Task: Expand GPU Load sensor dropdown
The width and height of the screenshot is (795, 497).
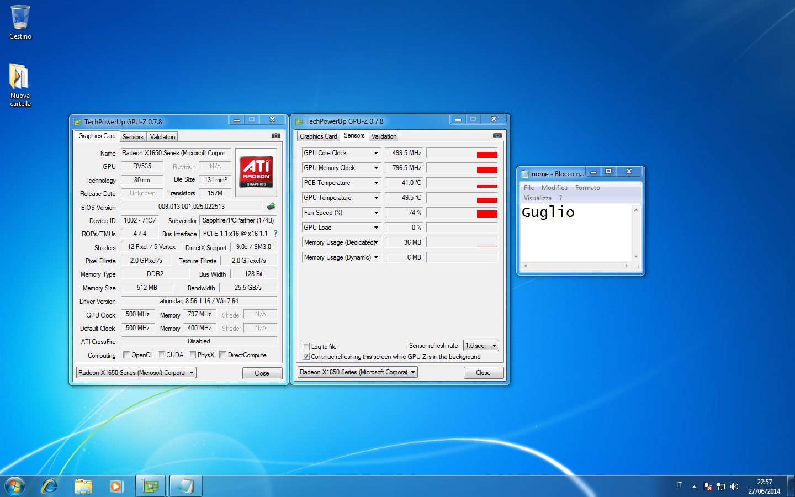Action: click(x=376, y=228)
